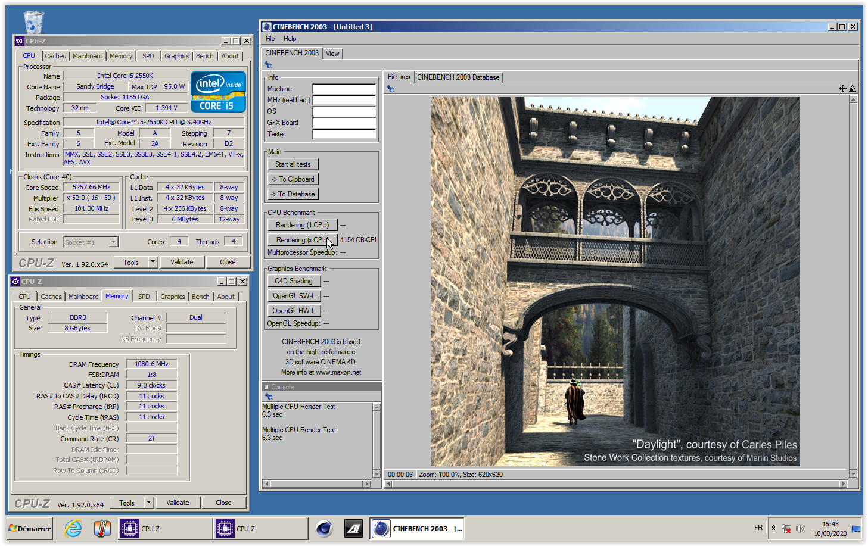The width and height of the screenshot is (868, 546).
Task: Open the Cinema 4D sphere icon on the taskbar
Action: point(324,528)
